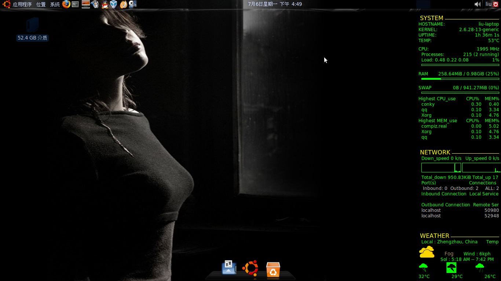This screenshot has width=501, height=281.
Task: Launch the Terminal from the top panel
Action: pyautogui.click(x=75, y=4)
